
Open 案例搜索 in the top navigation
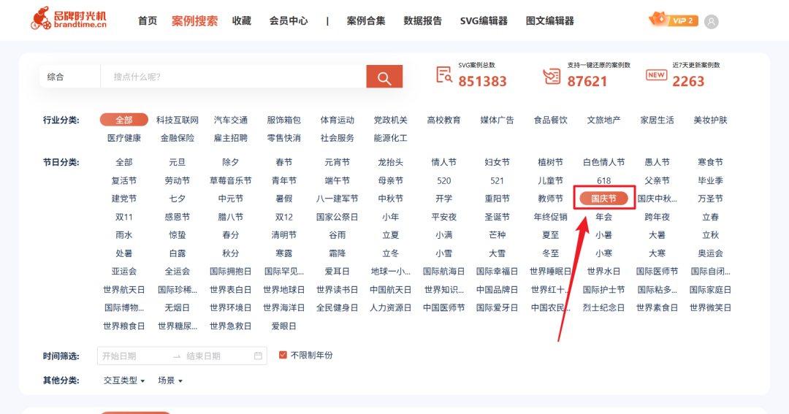coord(195,20)
